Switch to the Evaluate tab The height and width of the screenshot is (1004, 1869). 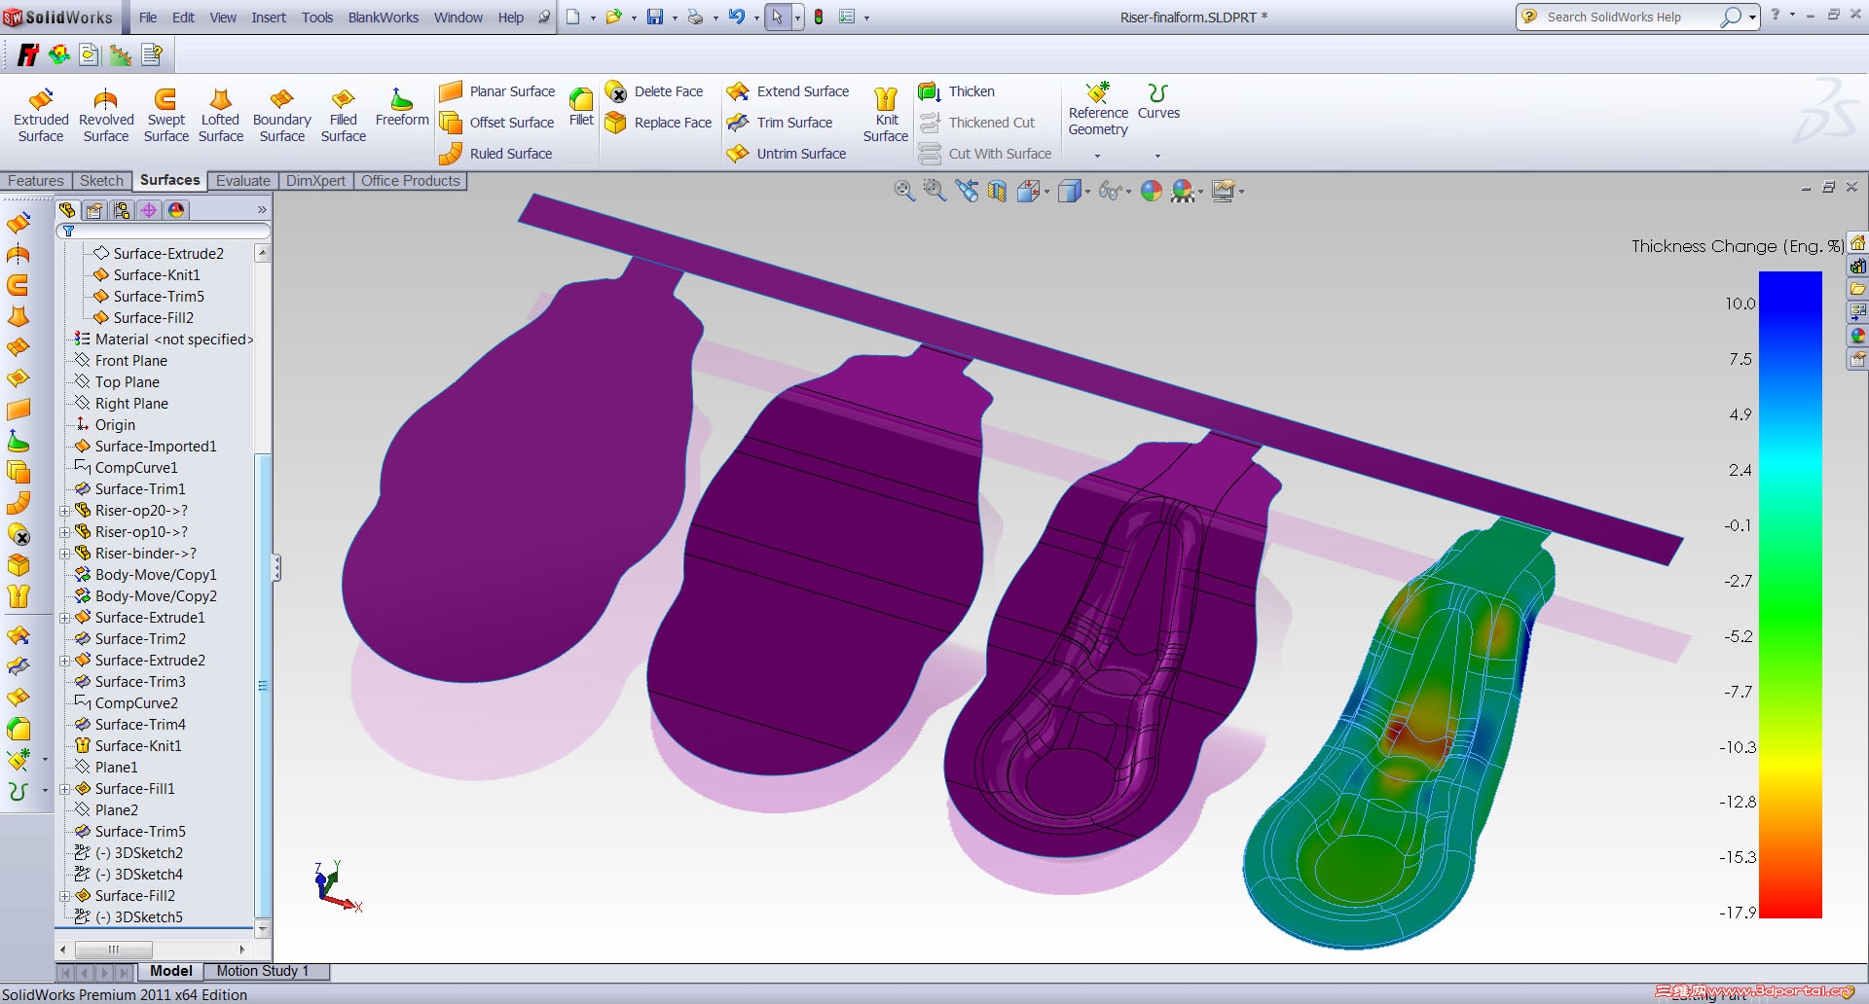[243, 181]
